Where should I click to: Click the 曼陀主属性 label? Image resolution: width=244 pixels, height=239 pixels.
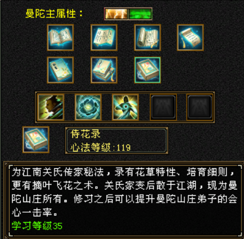(x=54, y=14)
